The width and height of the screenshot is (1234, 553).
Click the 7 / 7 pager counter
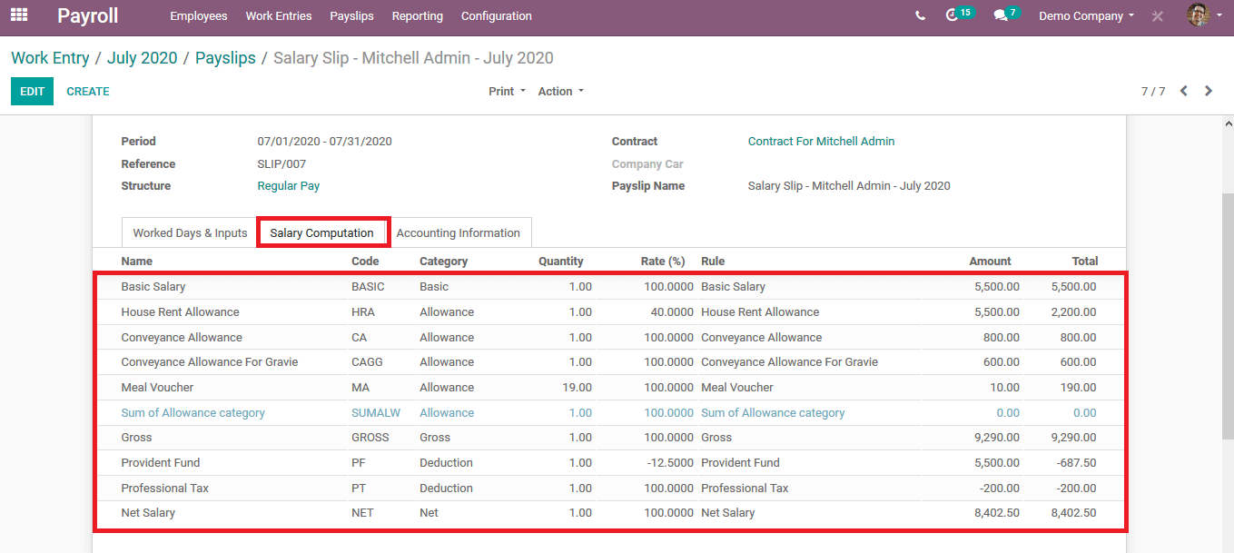point(1153,92)
